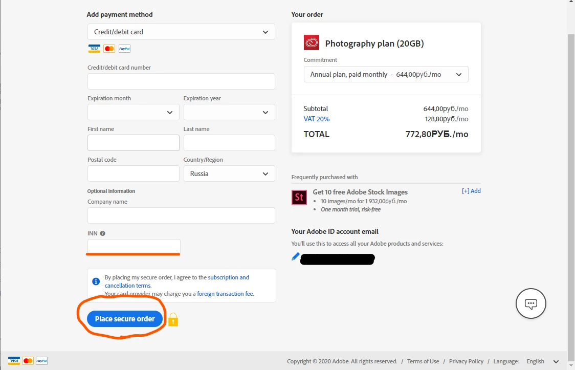Image resolution: width=575 pixels, height=370 pixels.
Task: Click the 'Photography plan (20GB)' title
Action: 374,43
